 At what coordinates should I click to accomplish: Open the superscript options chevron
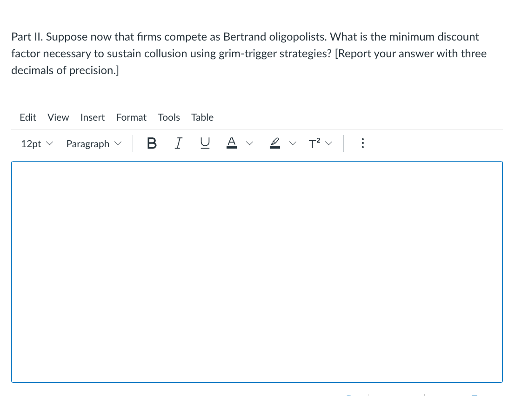pos(329,143)
